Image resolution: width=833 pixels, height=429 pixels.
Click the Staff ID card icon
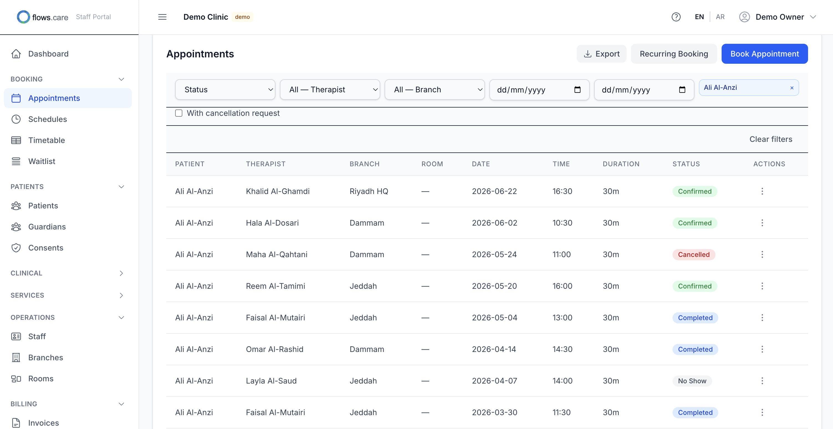pyautogui.click(x=16, y=336)
